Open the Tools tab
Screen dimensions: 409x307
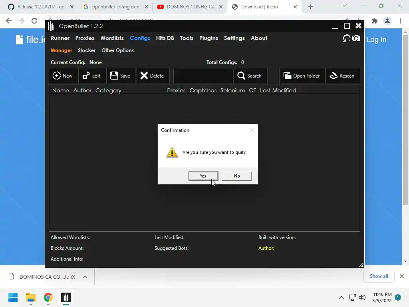[x=187, y=38]
